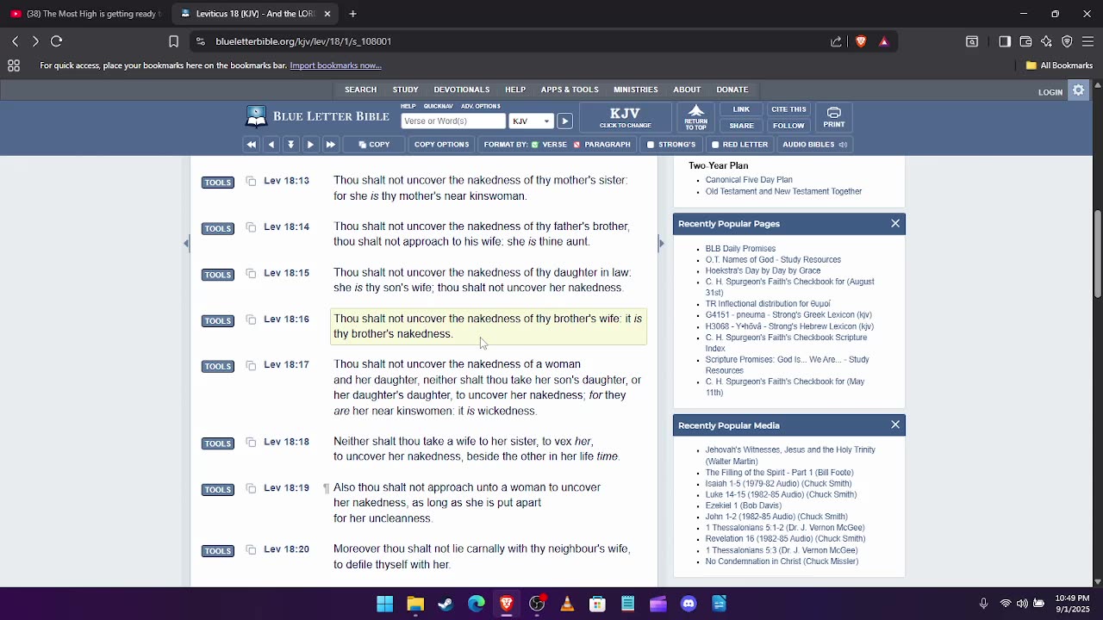This screenshot has height=620, width=1103.
Task: Open the Audio Bibles menu
Action: [x=814, y=145]
